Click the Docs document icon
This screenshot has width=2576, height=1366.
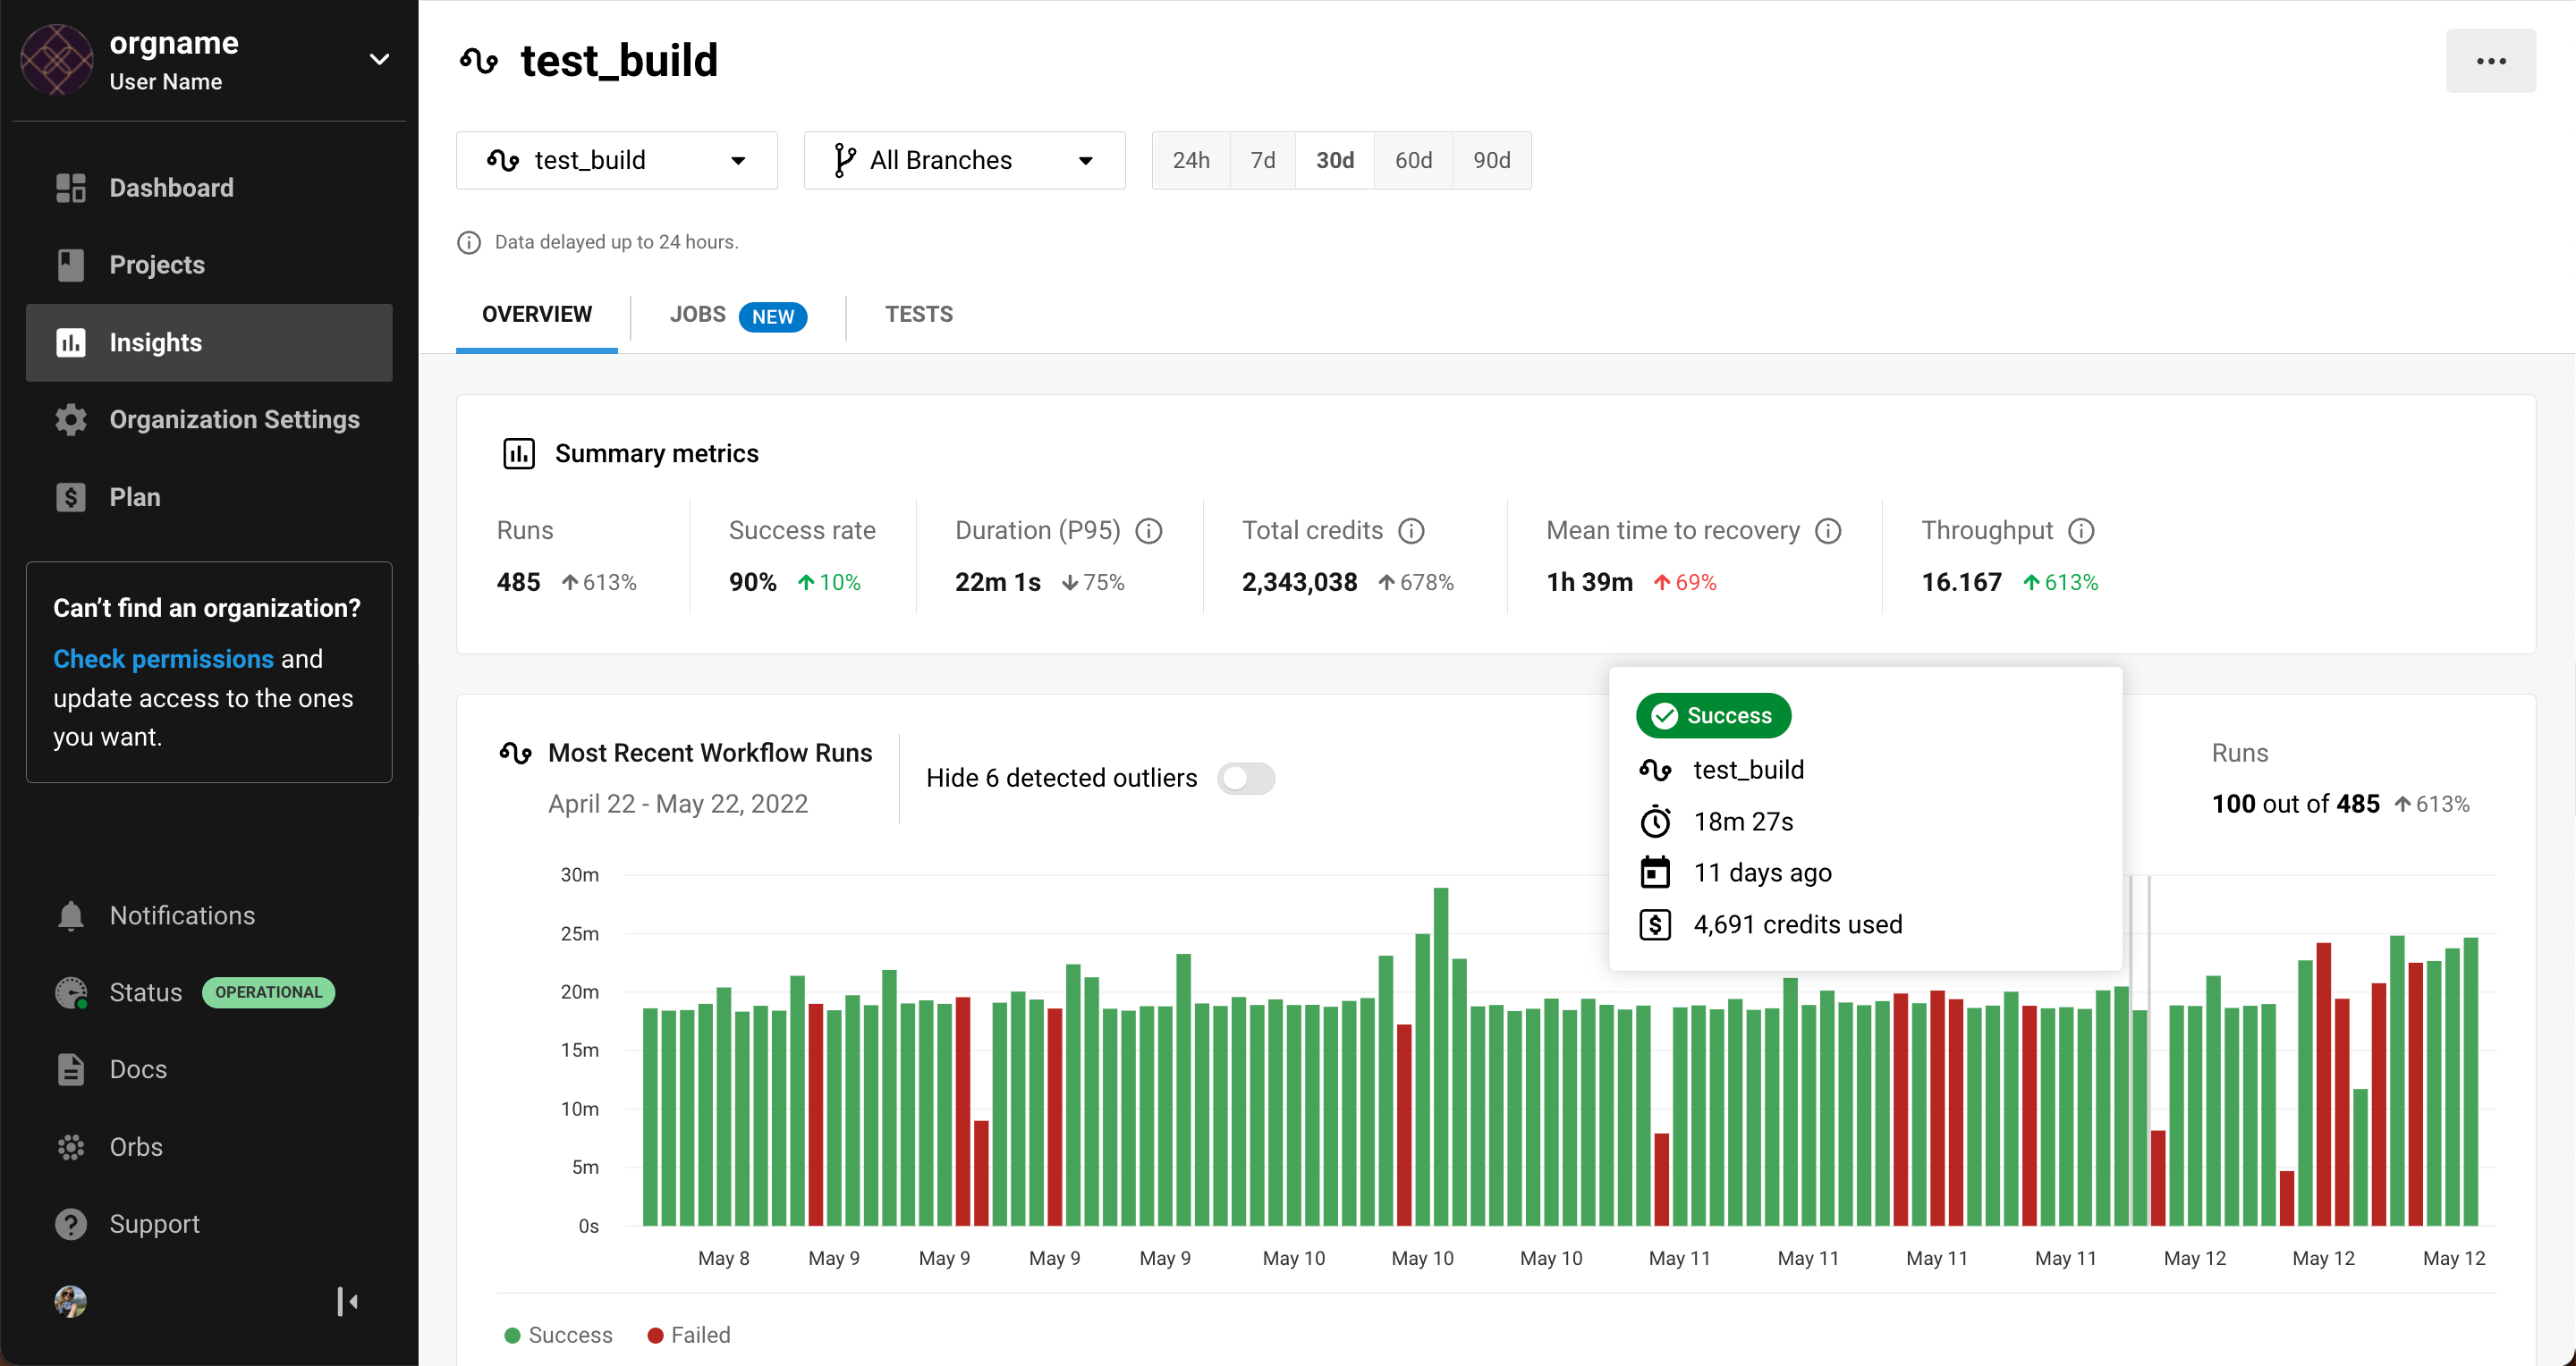tap(71, 1069)
